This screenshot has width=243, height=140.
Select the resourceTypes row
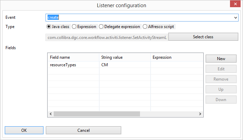tap(125, 65)
